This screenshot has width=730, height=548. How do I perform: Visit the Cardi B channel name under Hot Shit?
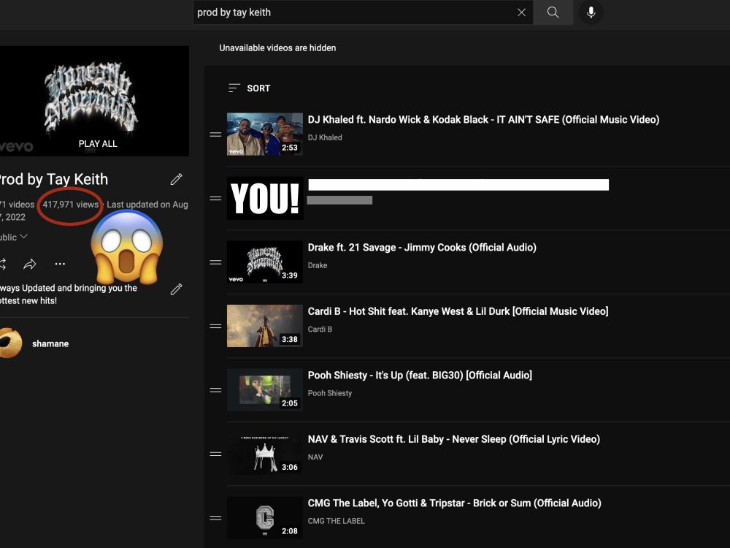(x=320, y=329)
